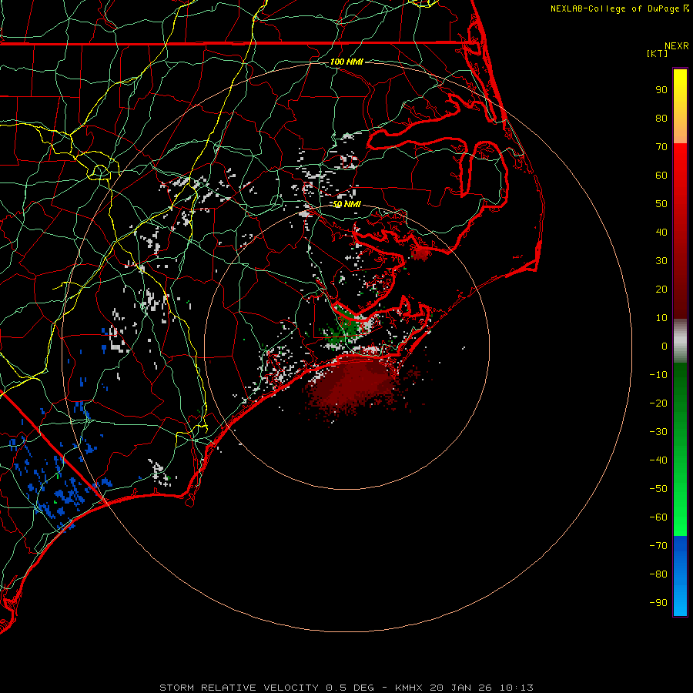Click the 10 value on velocity scale
The image size is (693, 693).
[661, 318]
